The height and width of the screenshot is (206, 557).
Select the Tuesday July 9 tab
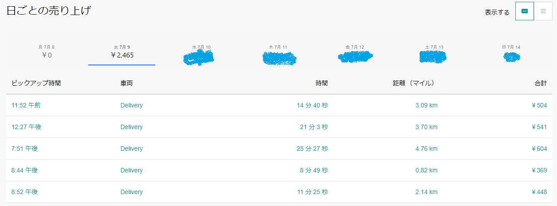coord(122,52)
